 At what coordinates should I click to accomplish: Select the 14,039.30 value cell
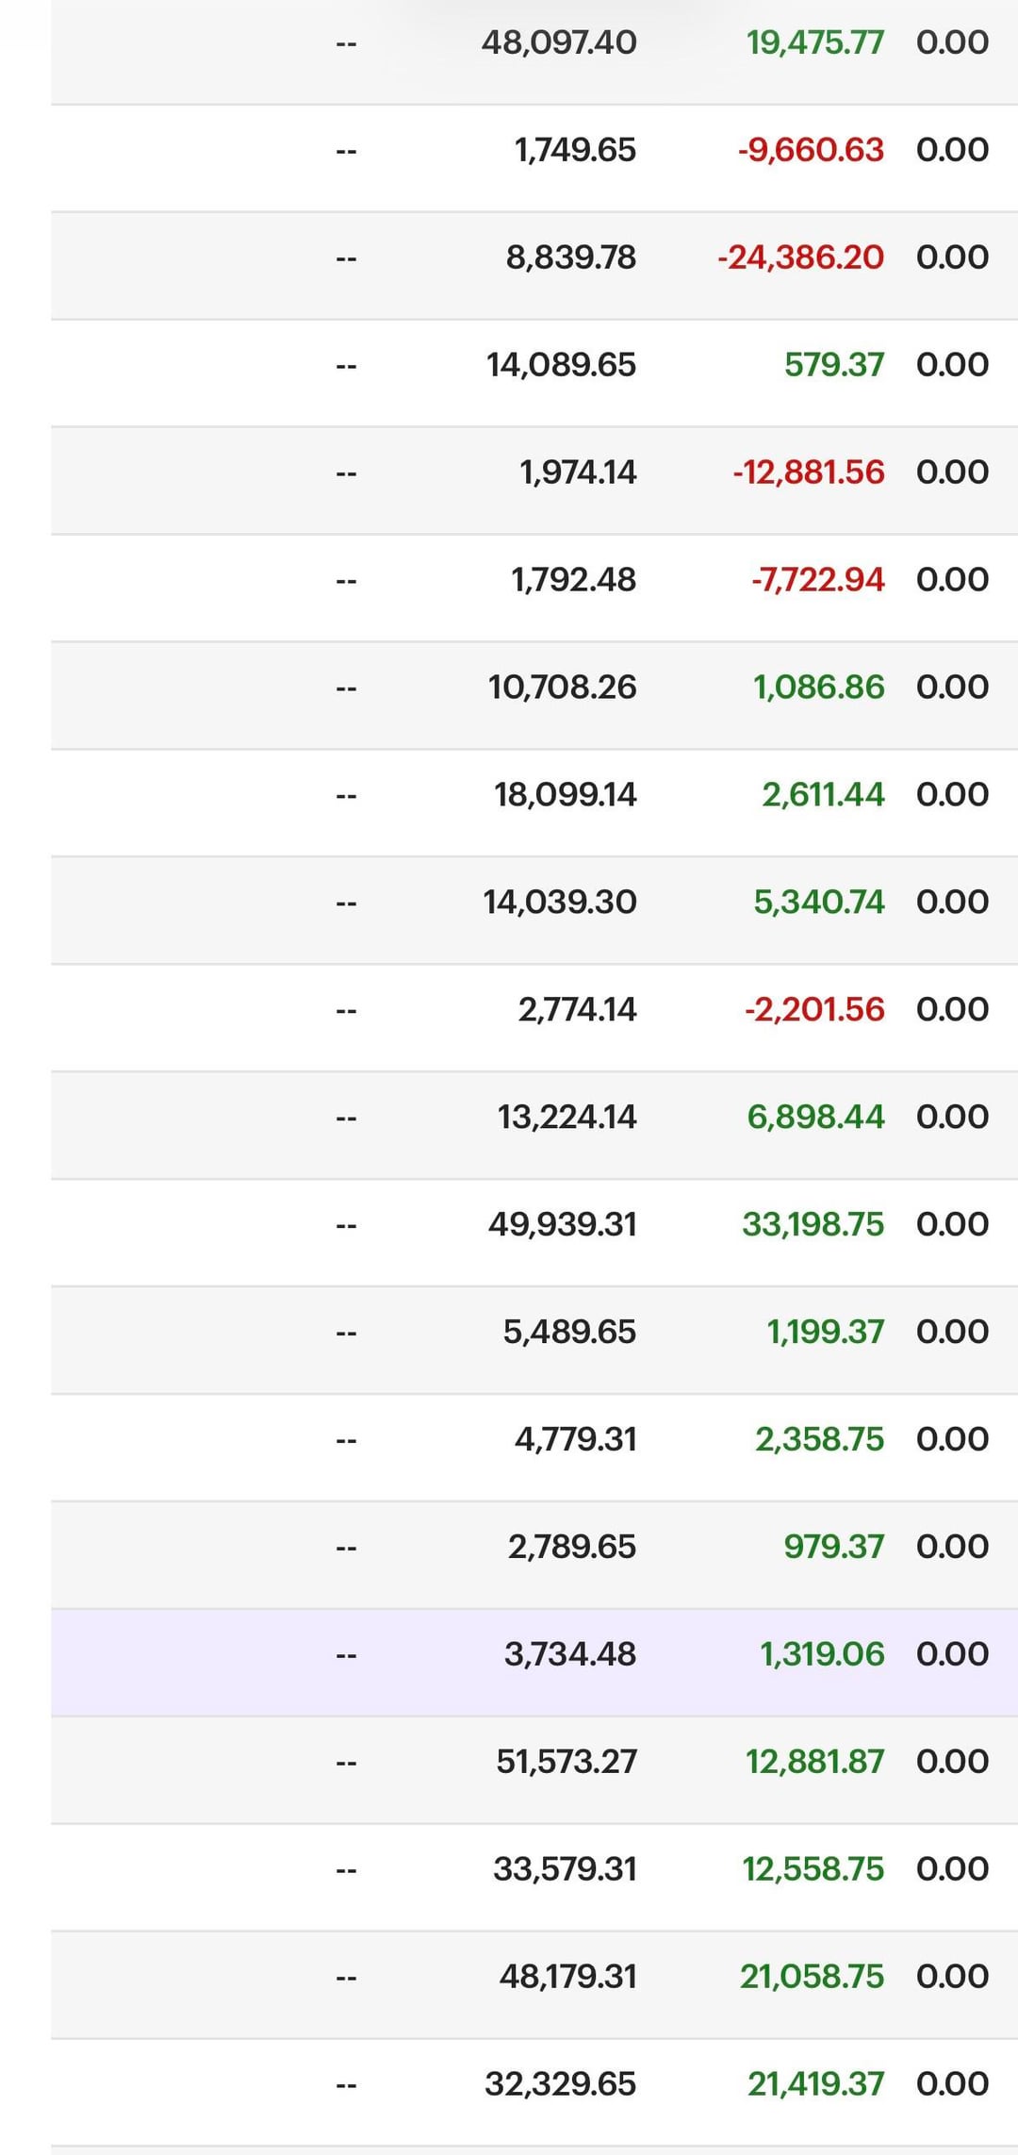click(560, 903)
